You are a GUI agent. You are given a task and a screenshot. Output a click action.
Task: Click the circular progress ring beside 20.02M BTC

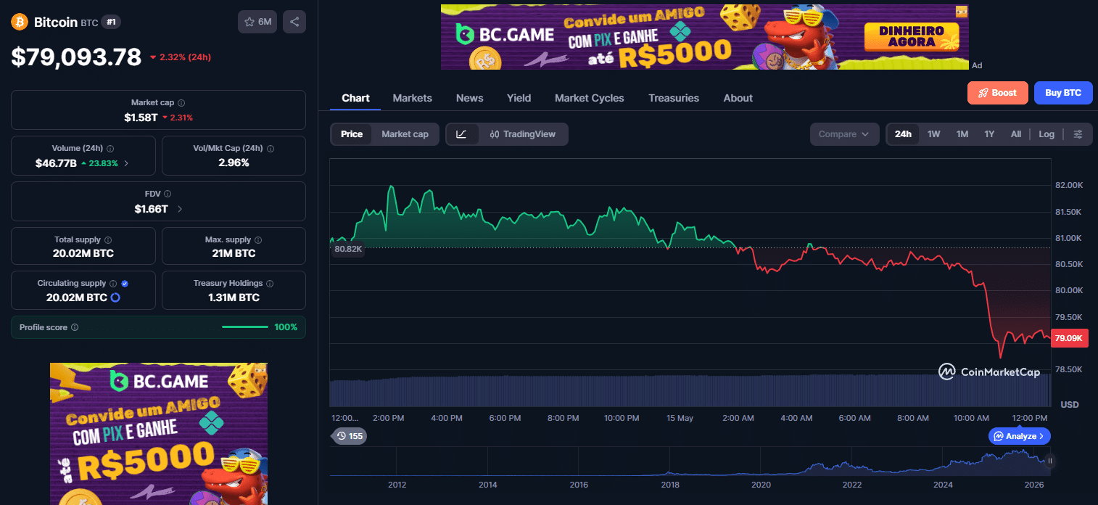tap(115, 297)
